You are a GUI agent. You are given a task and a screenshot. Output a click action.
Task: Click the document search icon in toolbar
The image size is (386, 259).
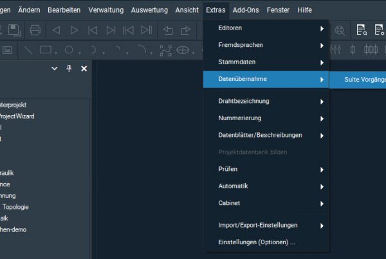point(361,30)
